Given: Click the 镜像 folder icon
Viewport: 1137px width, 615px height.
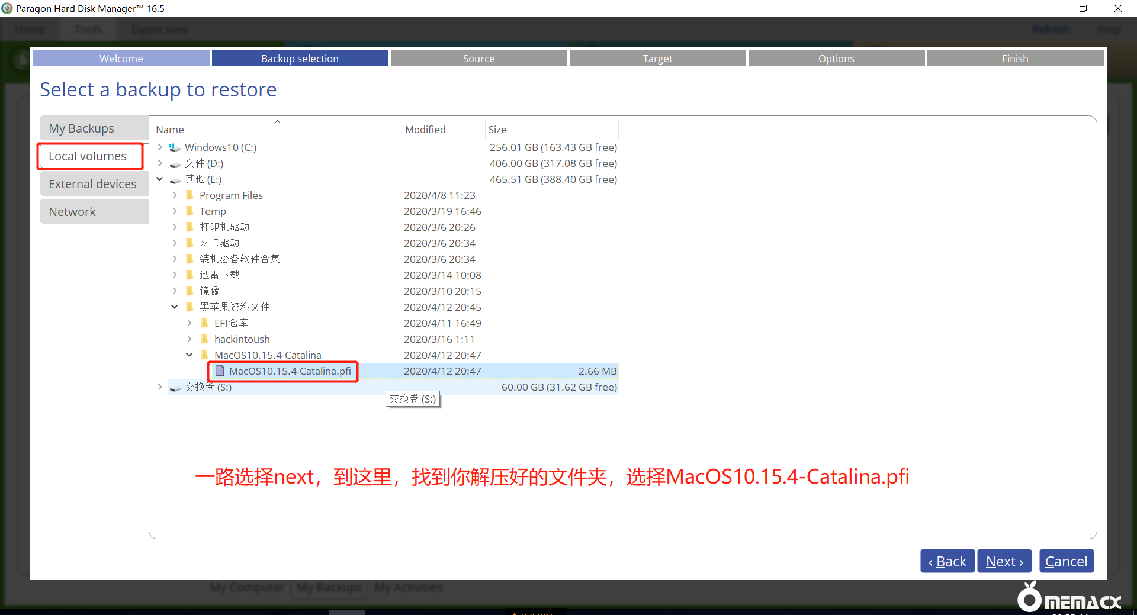Looking at the screenshot, I should pyautogui.click(x=189, y=291).
